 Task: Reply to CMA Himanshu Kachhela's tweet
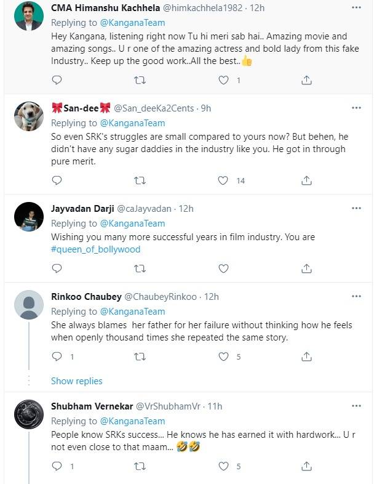click(x=57, y=80)
